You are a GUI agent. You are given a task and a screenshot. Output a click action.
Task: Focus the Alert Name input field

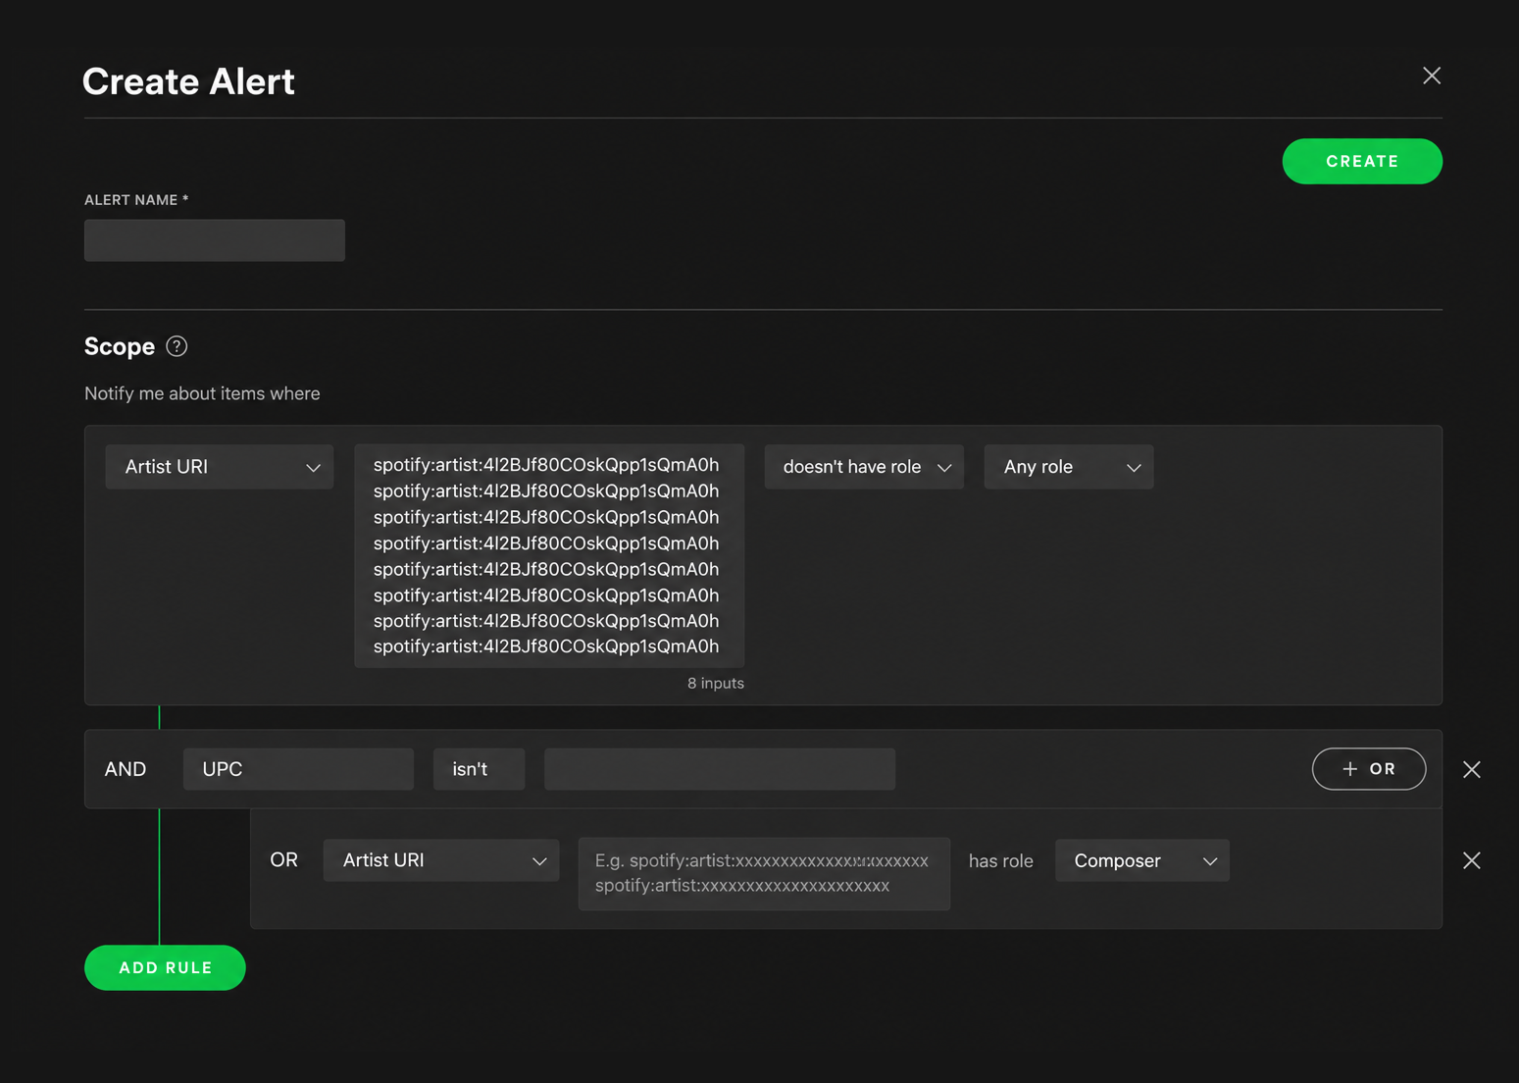coord(215,240)
